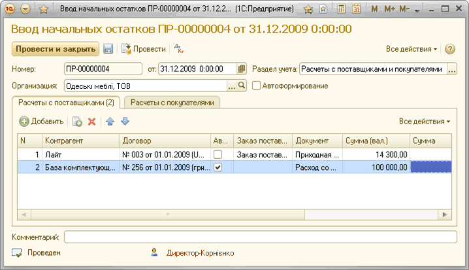
Task: Expand the top Все действия menu
Action: [412, 49]
